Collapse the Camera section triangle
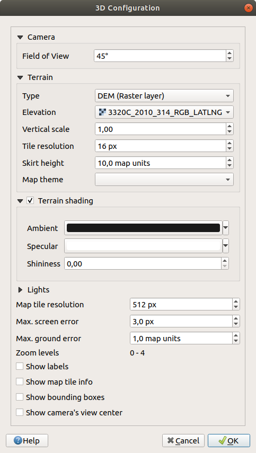 (20, 37)
